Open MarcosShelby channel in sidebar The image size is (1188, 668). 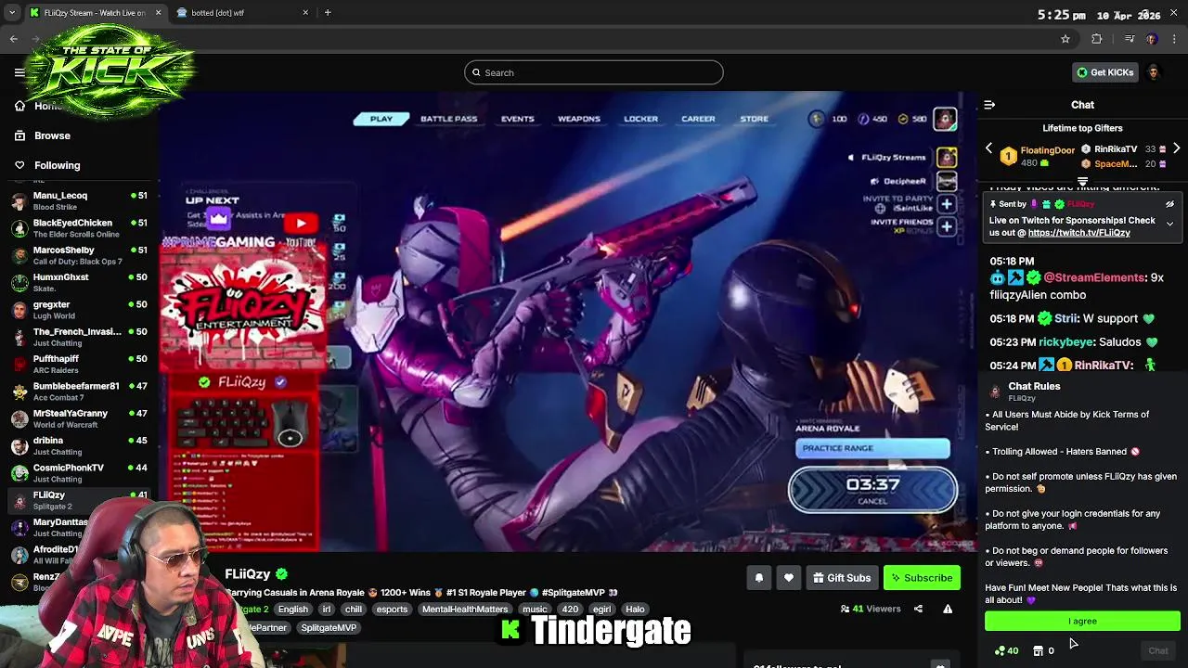point(78,255)
